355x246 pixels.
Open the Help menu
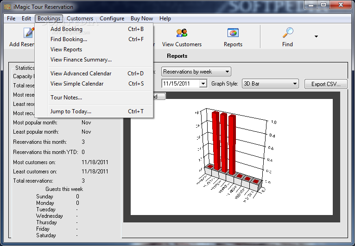(165, 18)
